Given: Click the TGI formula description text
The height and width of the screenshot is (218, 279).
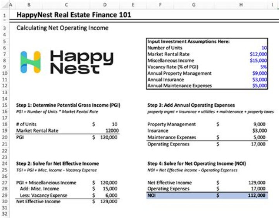Looking at the screenshot, I should point(57,170).
